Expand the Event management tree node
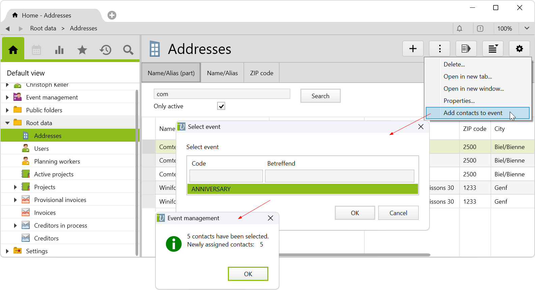Image resolution: width=535 pixels, height=290 pixels. click(x=7, y=97)
